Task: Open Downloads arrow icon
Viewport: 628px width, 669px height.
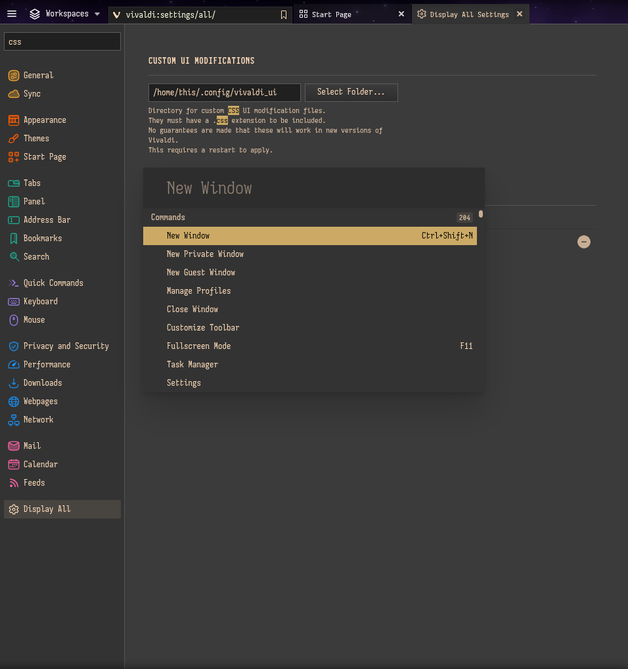Action: point(14,383)
